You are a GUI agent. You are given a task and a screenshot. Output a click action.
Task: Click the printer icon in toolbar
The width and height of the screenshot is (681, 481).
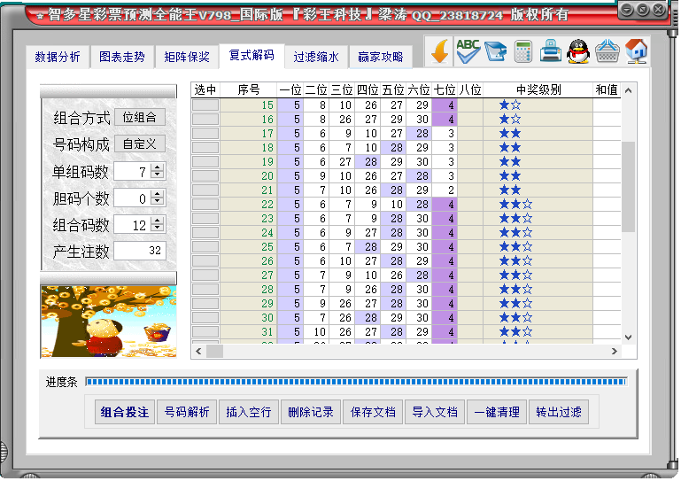click(551, 52)
